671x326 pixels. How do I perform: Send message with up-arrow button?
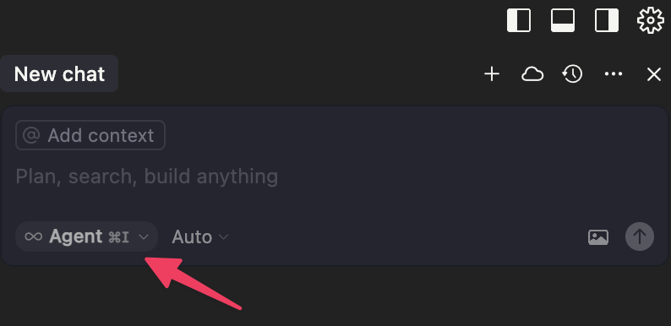pyautogui.click(x=640, y=236)
